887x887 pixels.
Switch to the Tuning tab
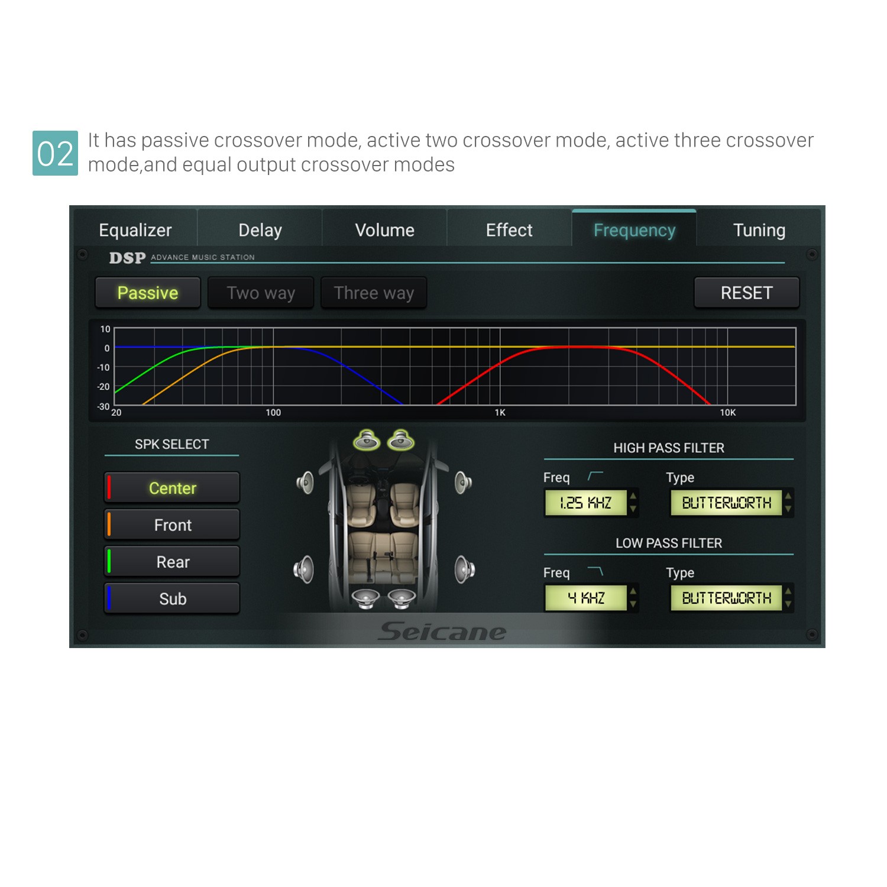759,229
